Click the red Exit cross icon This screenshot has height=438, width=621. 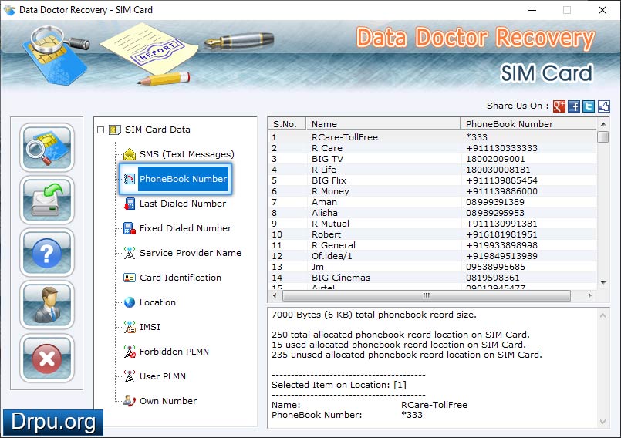(47, 358)
